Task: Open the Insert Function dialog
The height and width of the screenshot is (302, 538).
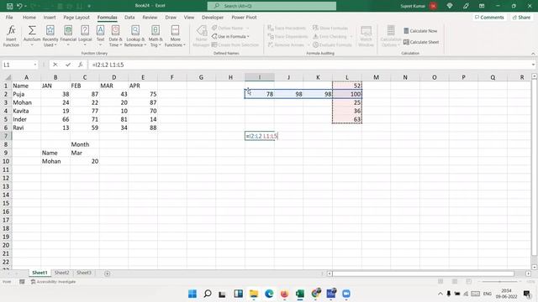Action: (11, 35)
